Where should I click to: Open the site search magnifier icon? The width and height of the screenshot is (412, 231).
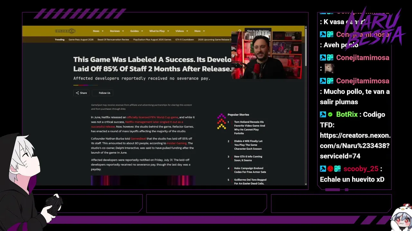tap(239, 31)
